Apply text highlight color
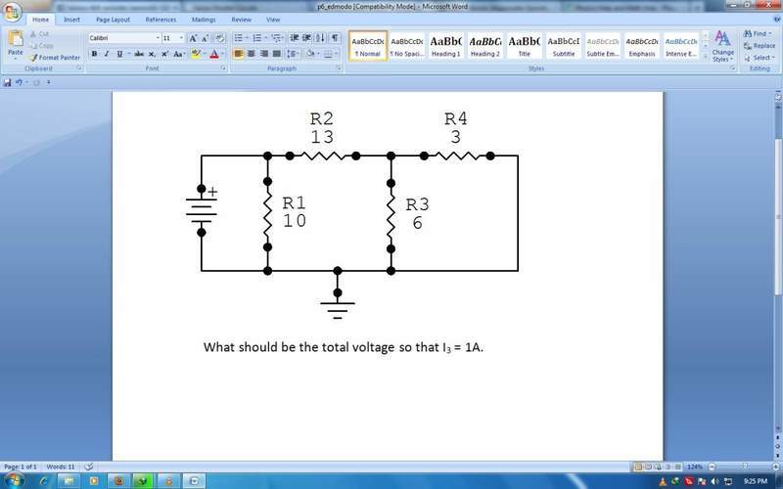 196,54
